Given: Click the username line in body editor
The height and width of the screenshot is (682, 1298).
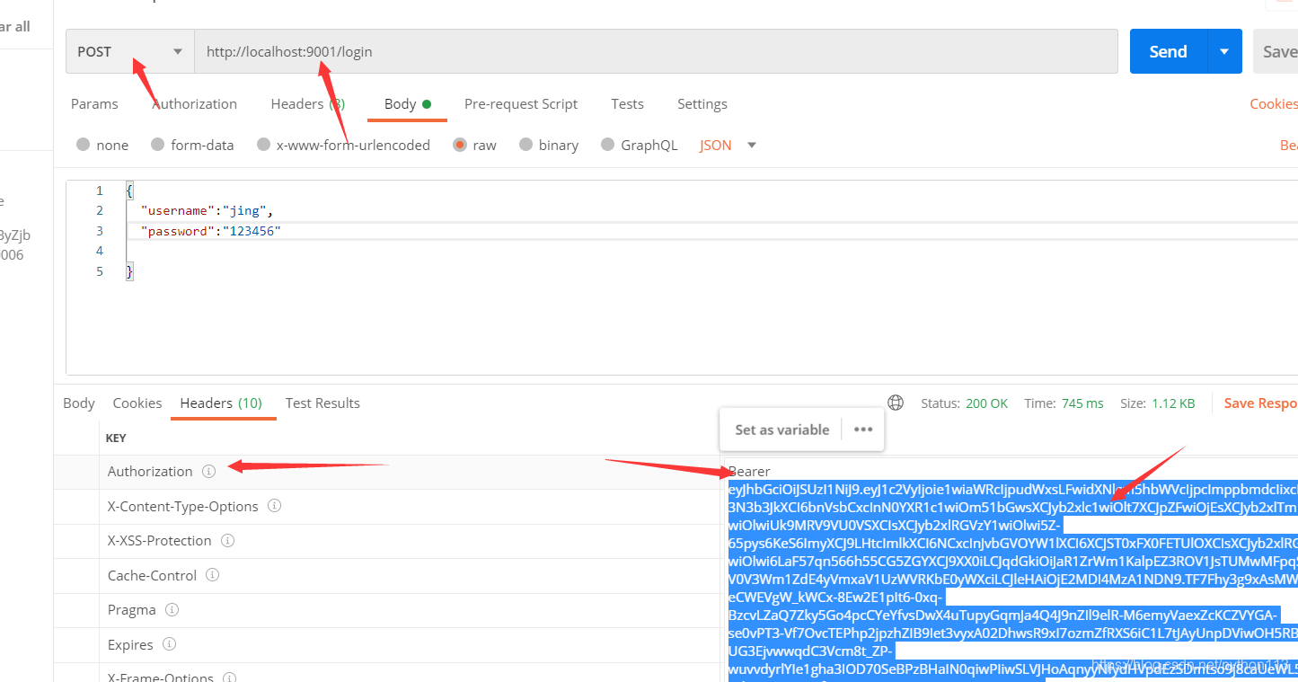Looking at the screenshot, I should coord(207,210).
